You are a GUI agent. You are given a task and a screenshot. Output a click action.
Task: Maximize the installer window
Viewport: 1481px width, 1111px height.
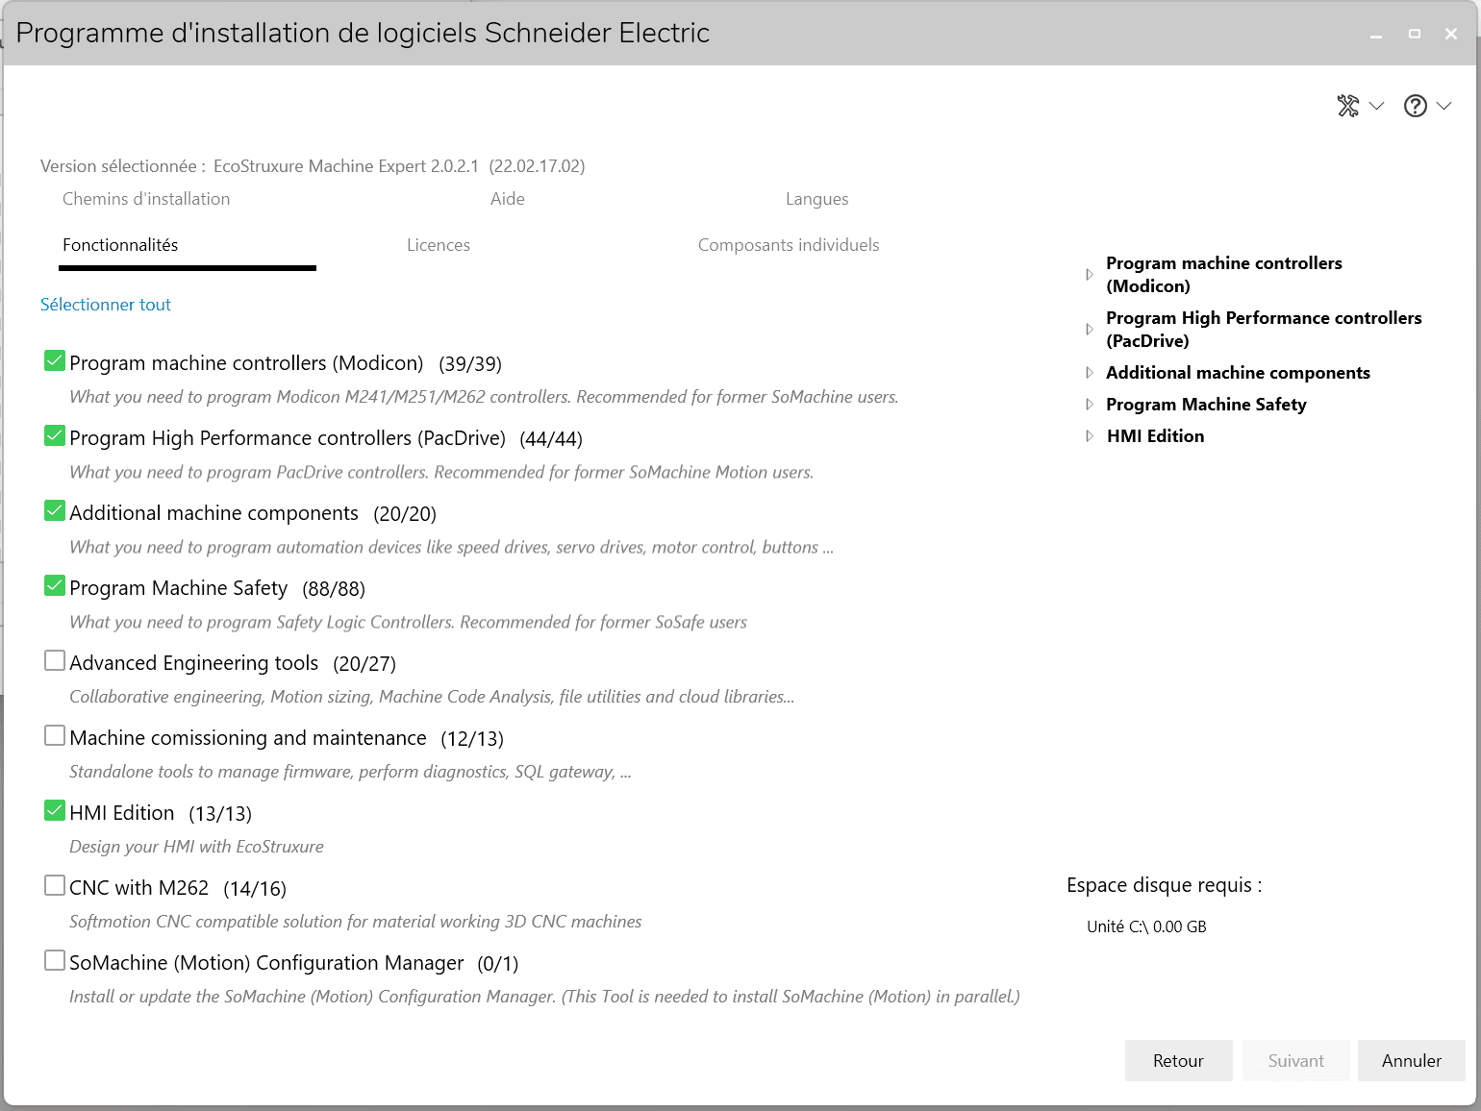1414,34
